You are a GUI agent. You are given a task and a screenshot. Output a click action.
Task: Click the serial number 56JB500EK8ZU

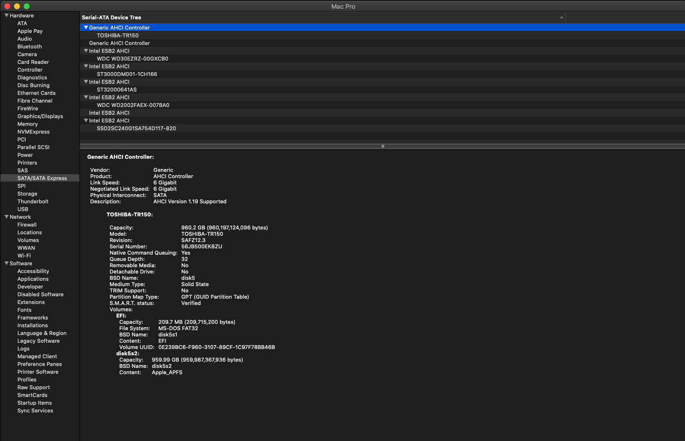click(x=202, y=246)
